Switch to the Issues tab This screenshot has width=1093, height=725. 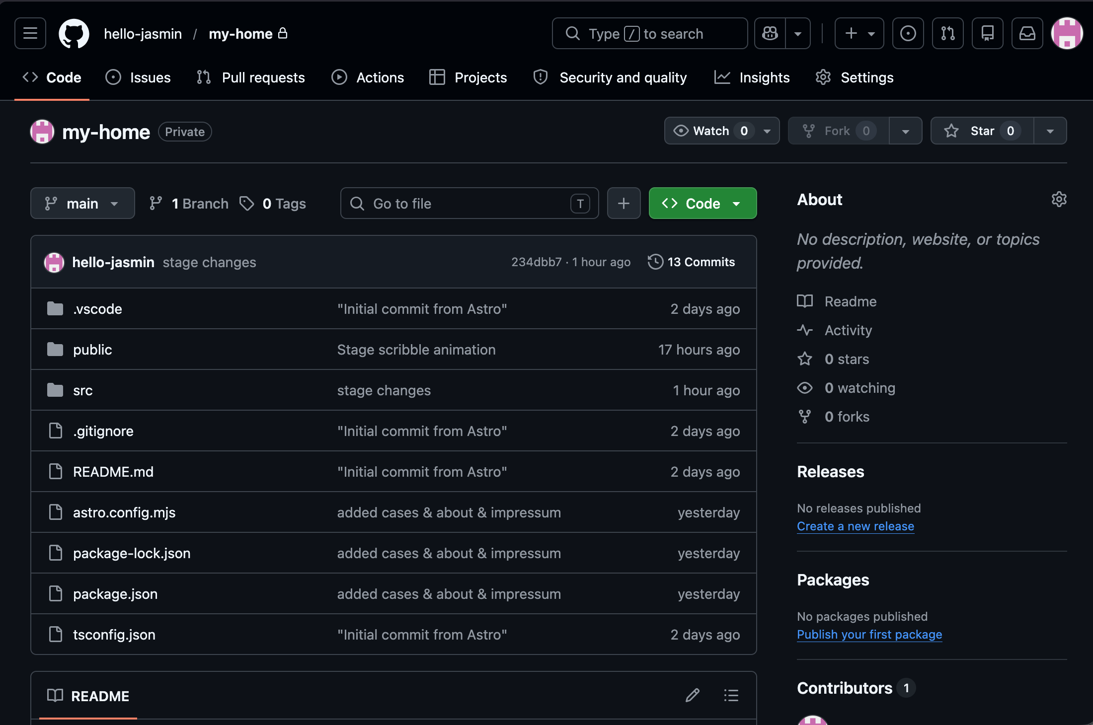point(138,77)
